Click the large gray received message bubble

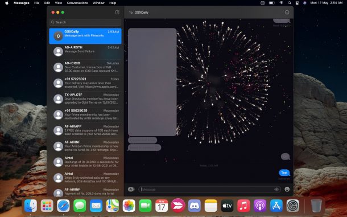click(152, 82)
